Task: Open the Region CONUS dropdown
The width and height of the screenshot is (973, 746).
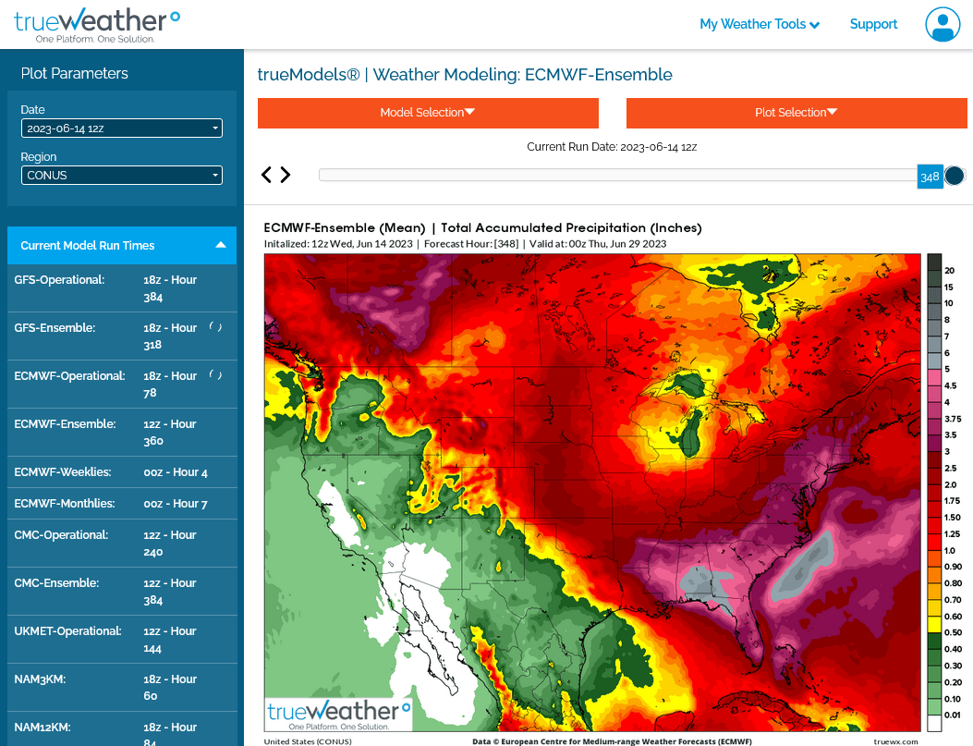Action: tap(121, 175)
